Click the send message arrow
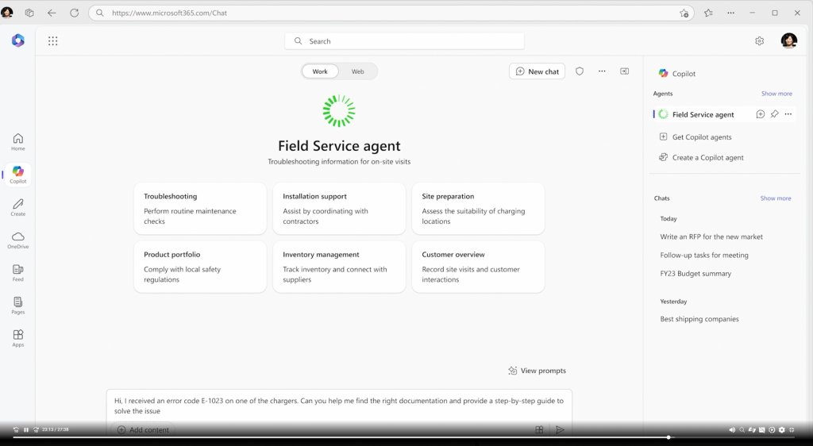The image size is (813, 446). (x=560, y=429)
